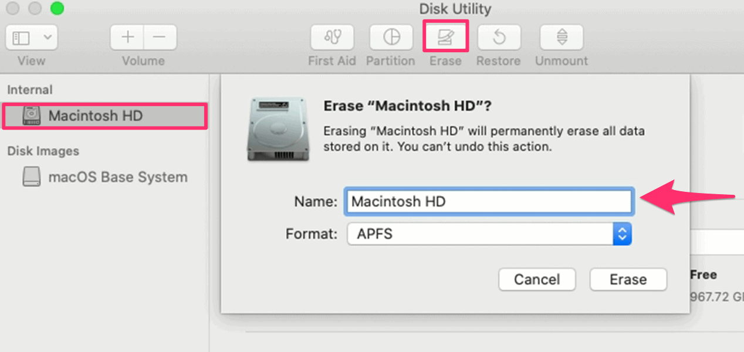Click the Erase "Macintosh HD"? heading
This screenshot has width=744, height=352.
point(408,106)
